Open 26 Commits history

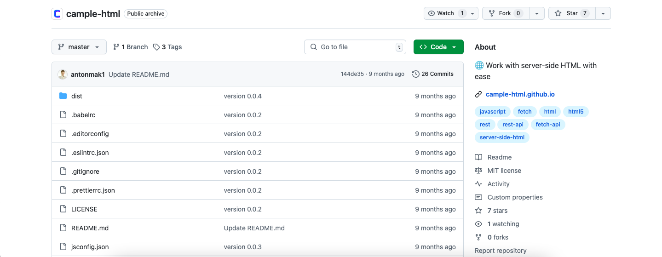(x=433, y=74)
